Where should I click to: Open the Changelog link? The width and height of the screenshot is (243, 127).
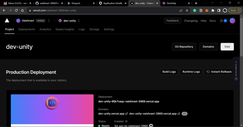[x=191, y=21]
